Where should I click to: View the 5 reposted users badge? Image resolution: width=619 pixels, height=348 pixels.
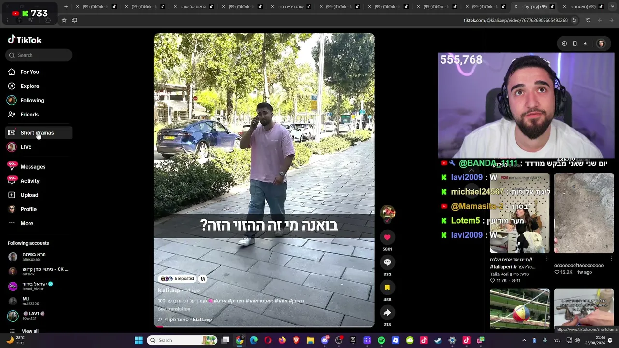(x=177, y=279)
